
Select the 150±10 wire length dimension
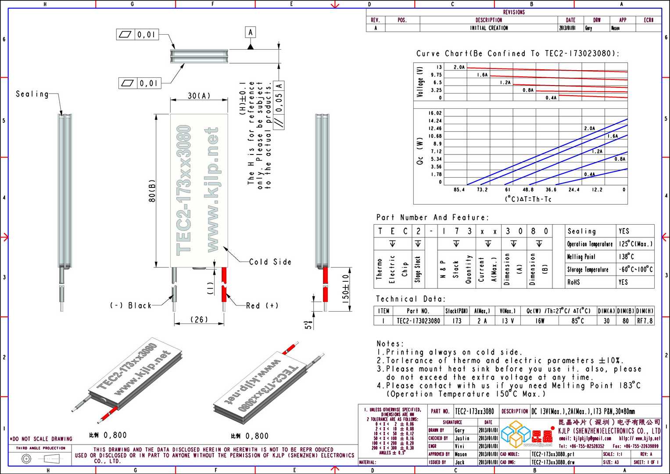tap(346, 289)
